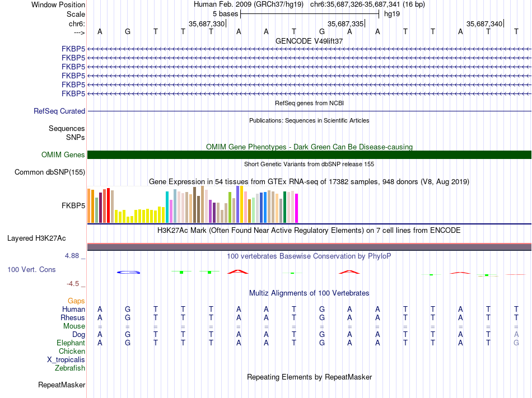Screen dimensions: 532x398
Task: Open the GTEx 'Gene Expression in 54 tissues' title
Action: pos(309,182)
